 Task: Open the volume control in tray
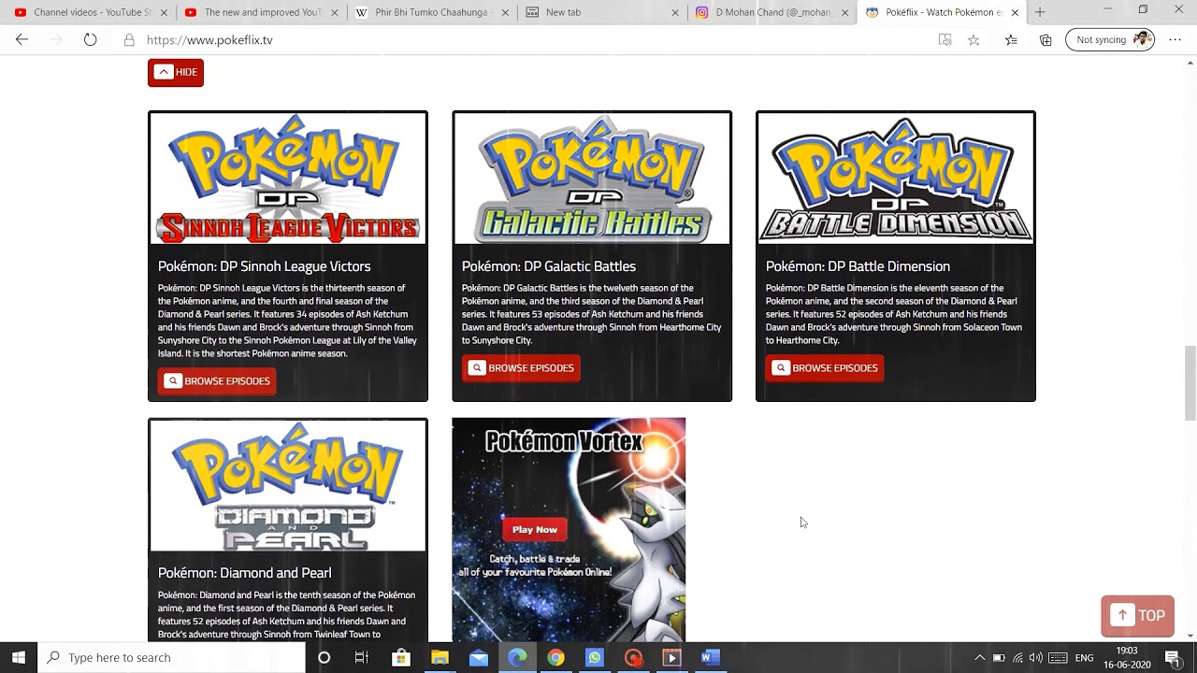click(1035, 657)
